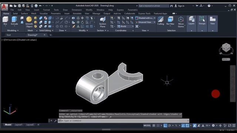
Task: Toggle clean screen icon in status bar
Action: [x=230, y=126]
